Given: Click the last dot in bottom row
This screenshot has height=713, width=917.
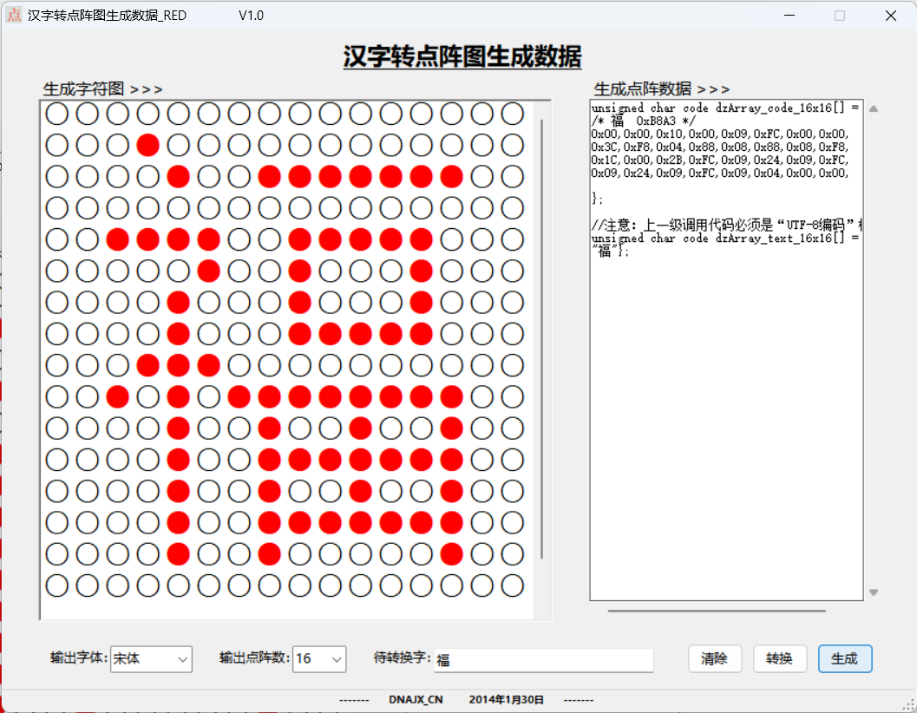Looking at the screenshot, I should (513, 585).
